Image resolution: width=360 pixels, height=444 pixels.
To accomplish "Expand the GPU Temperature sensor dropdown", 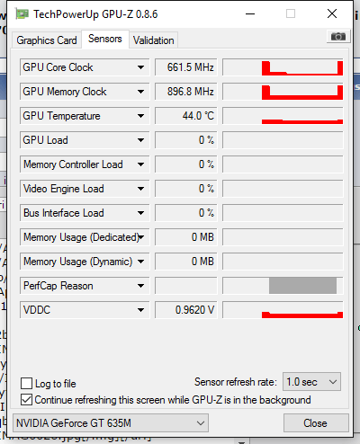I will [140, 116].
